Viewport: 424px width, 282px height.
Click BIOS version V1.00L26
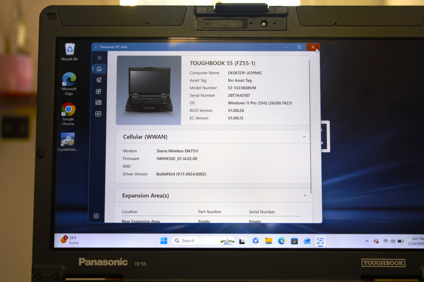coord(236,111)
